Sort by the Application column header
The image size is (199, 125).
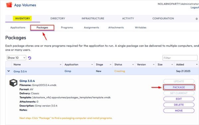tap(78, 64)
